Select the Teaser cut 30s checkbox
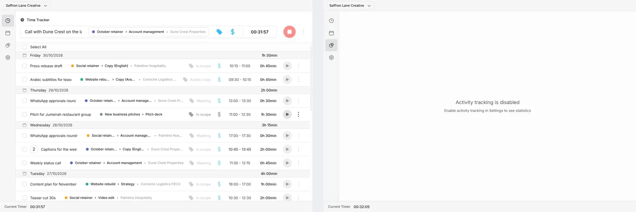 click(x=25, y=198)
